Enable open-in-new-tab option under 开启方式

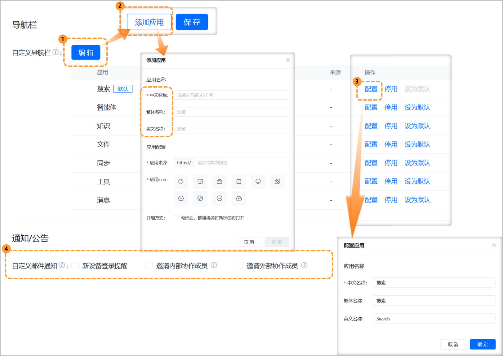(x=176, y=217)
